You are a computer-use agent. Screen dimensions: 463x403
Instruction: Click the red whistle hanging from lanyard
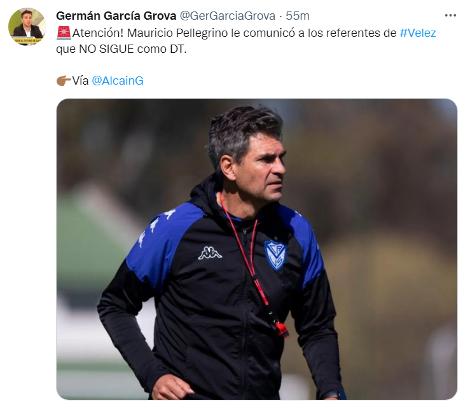[282, 330]
